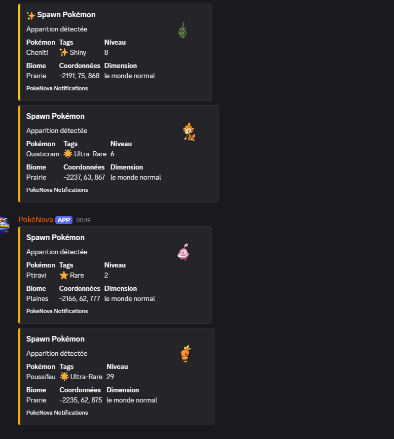Click the sparkle icon beside Shiny tag

(64, 52)
